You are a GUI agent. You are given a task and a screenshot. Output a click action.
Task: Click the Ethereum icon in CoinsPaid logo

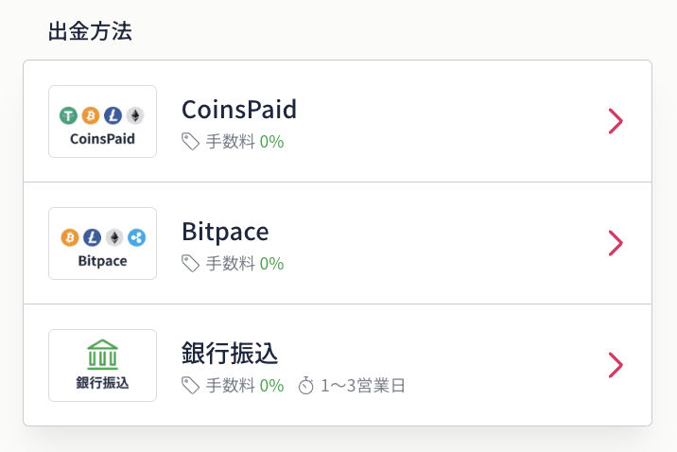(135, 115)
